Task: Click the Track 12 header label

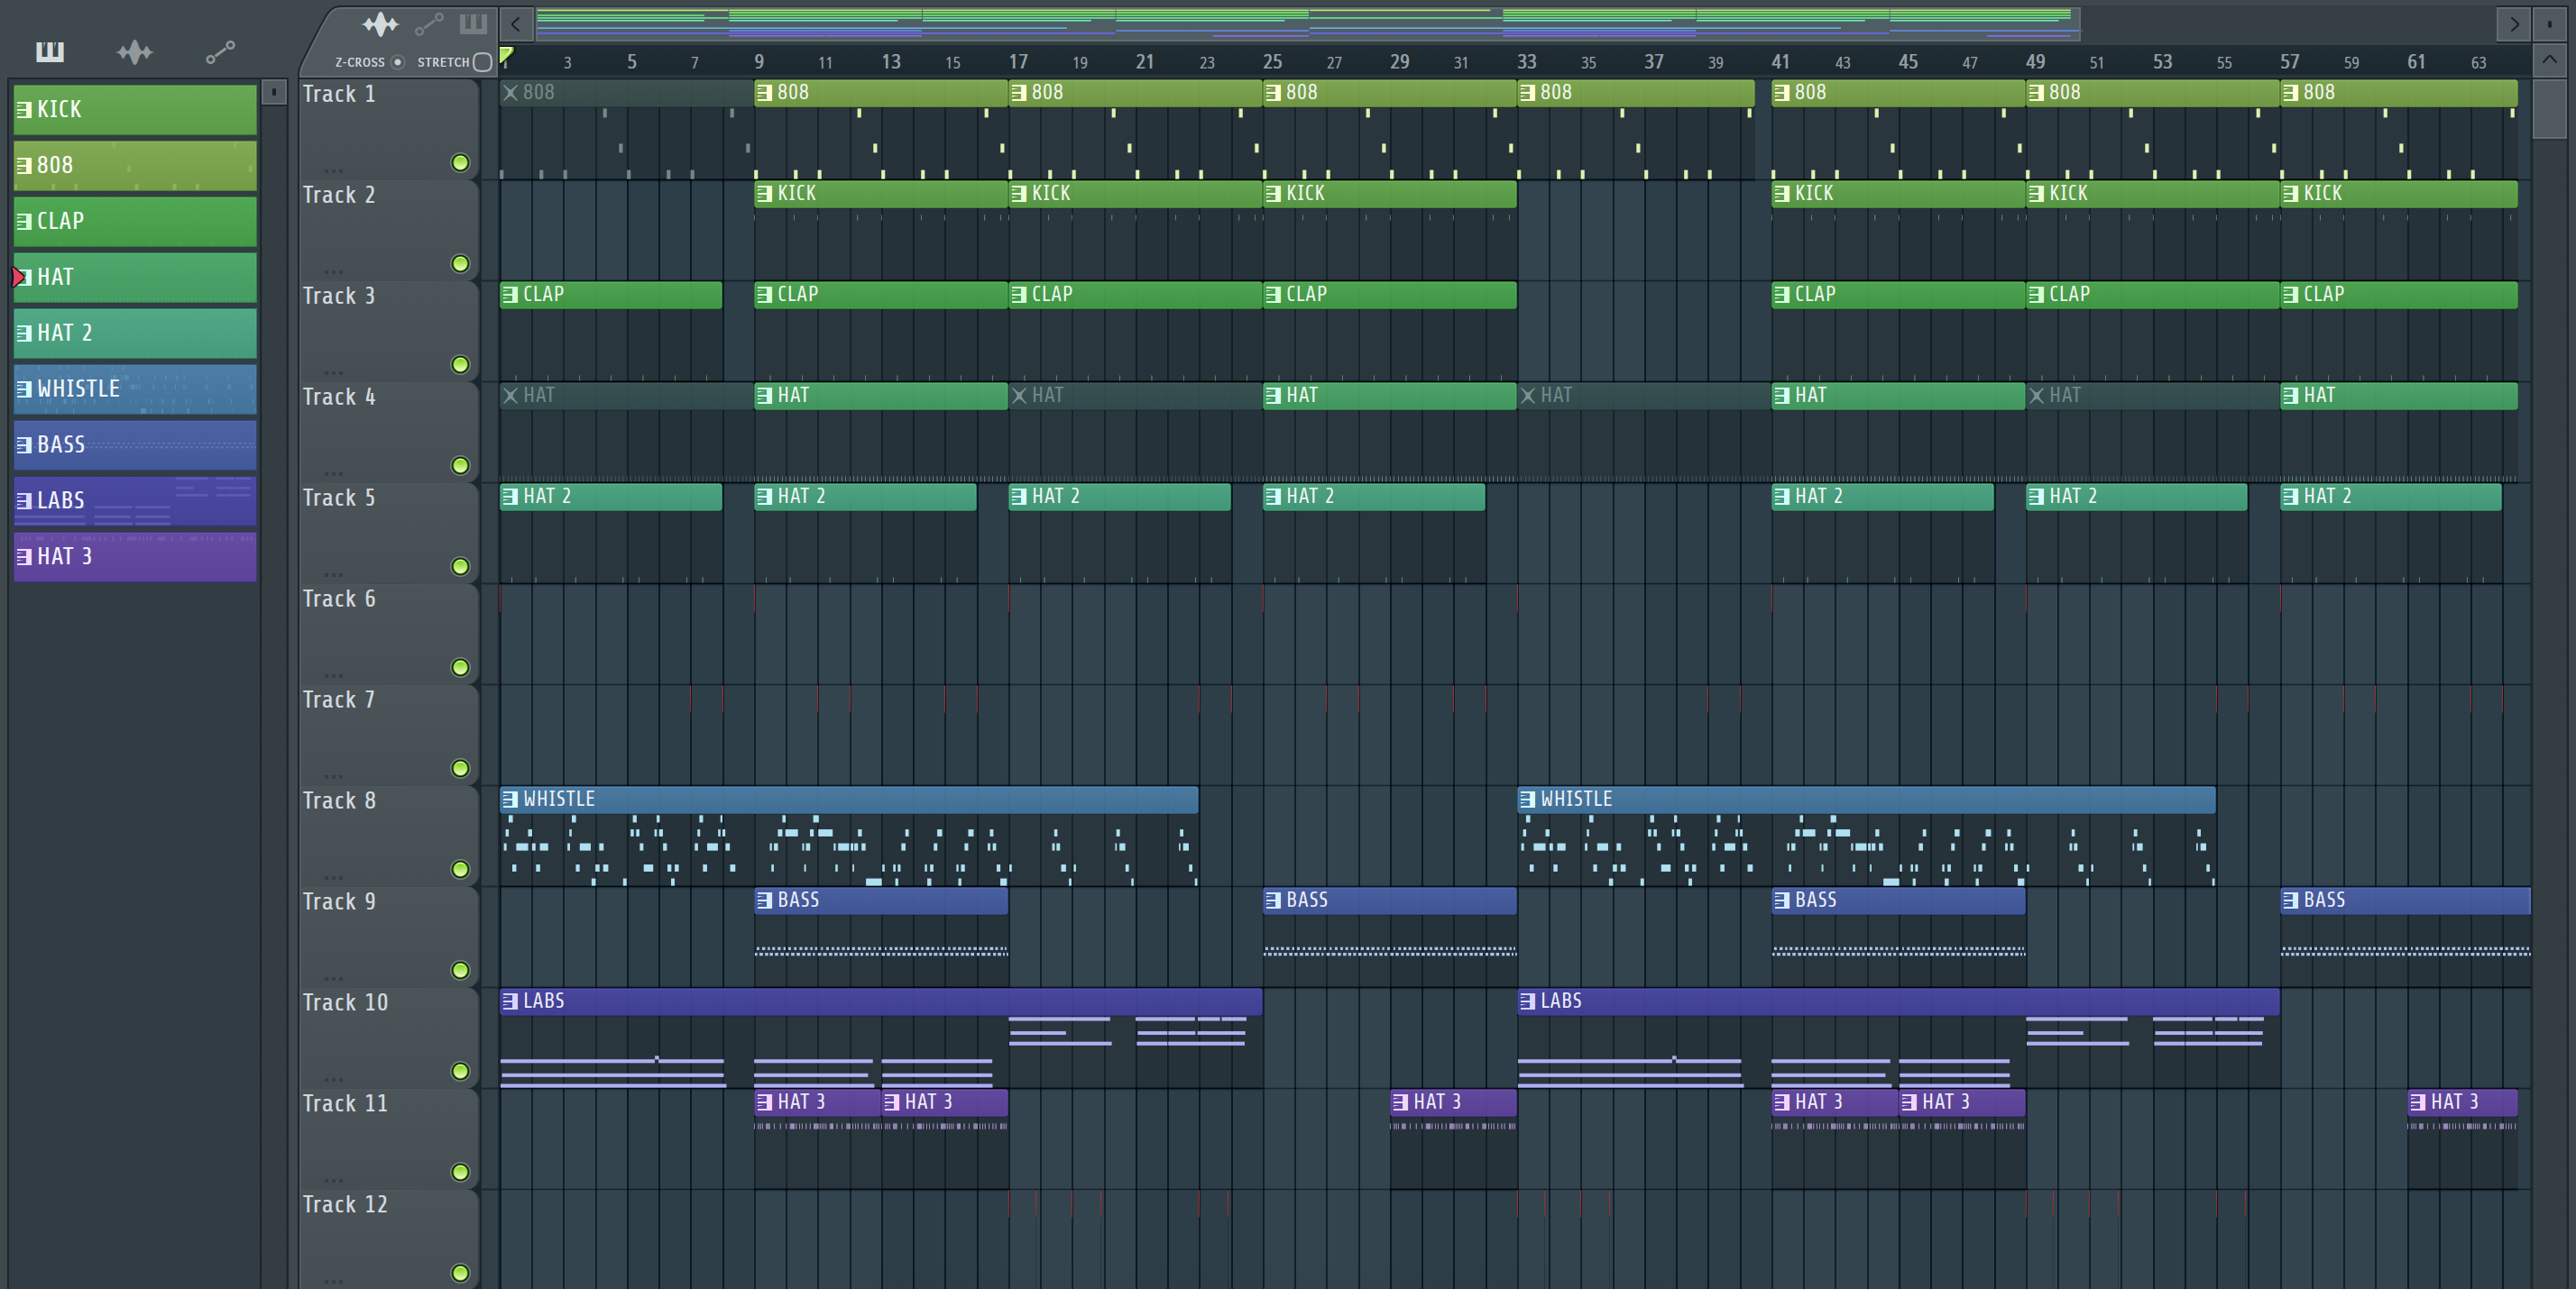Action: [345, 1205]
